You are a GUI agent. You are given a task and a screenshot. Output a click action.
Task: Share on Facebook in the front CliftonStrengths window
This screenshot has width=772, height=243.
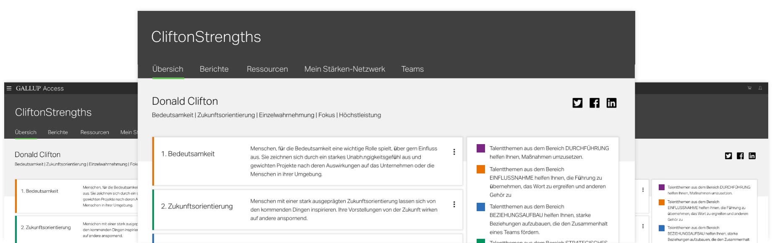coord(595,103)
